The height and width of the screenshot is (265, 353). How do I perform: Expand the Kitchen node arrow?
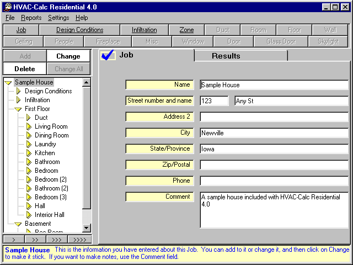tap(29, 153)
